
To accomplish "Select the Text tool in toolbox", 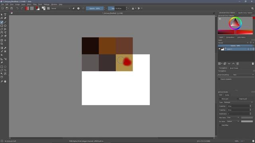I will tap(5, 15).
